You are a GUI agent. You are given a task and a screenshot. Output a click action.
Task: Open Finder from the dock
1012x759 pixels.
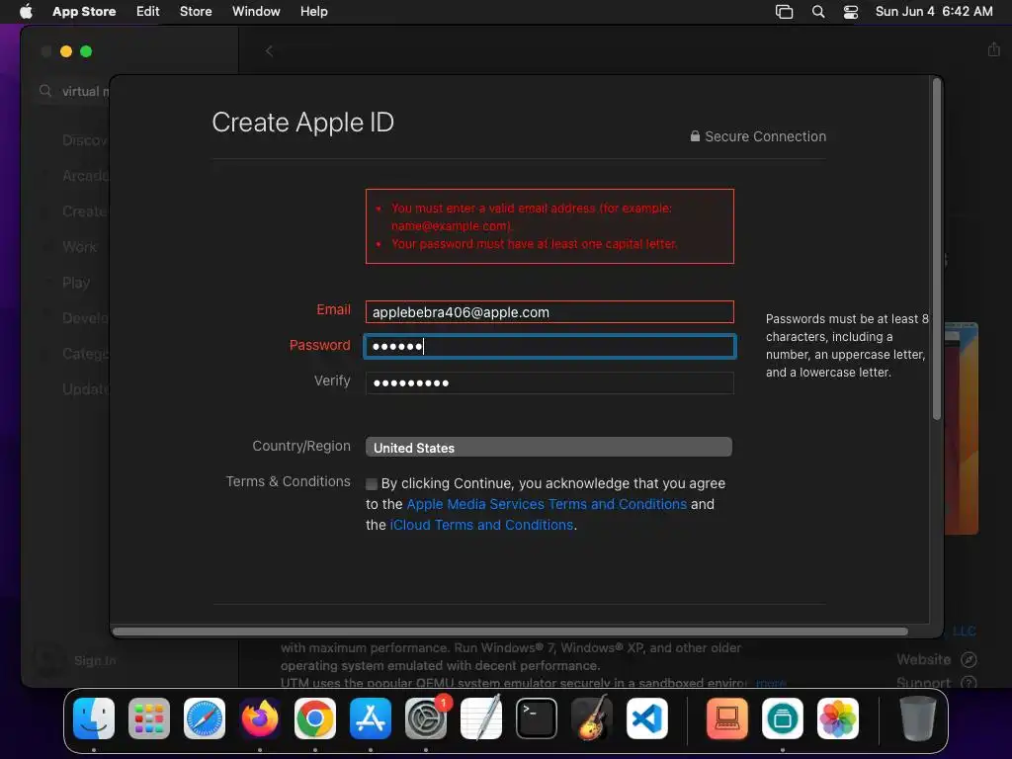(x=94, y=718)
